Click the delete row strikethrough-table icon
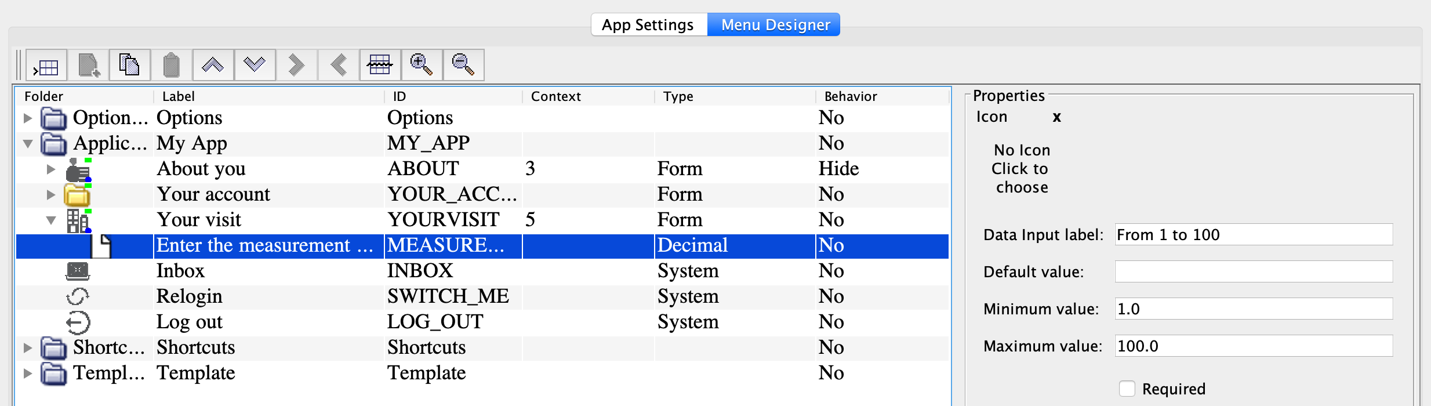 [380, 65]
